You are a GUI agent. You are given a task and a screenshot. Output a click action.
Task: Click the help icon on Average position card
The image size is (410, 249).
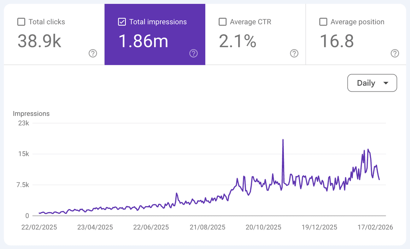pos(395,53)
